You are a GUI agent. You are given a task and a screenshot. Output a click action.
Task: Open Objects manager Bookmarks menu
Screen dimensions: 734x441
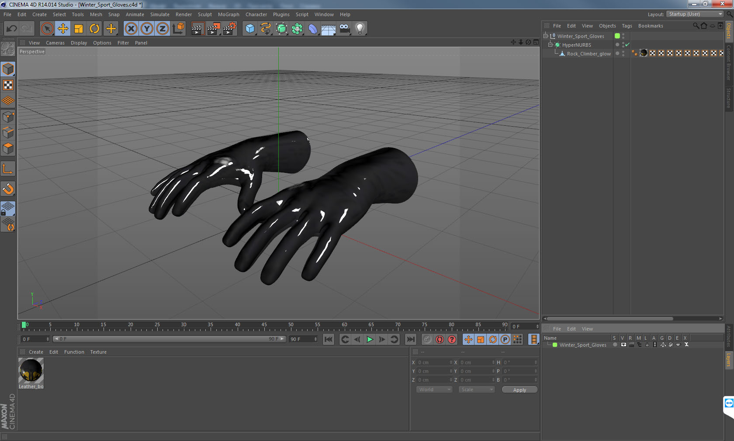click(651, 26)
